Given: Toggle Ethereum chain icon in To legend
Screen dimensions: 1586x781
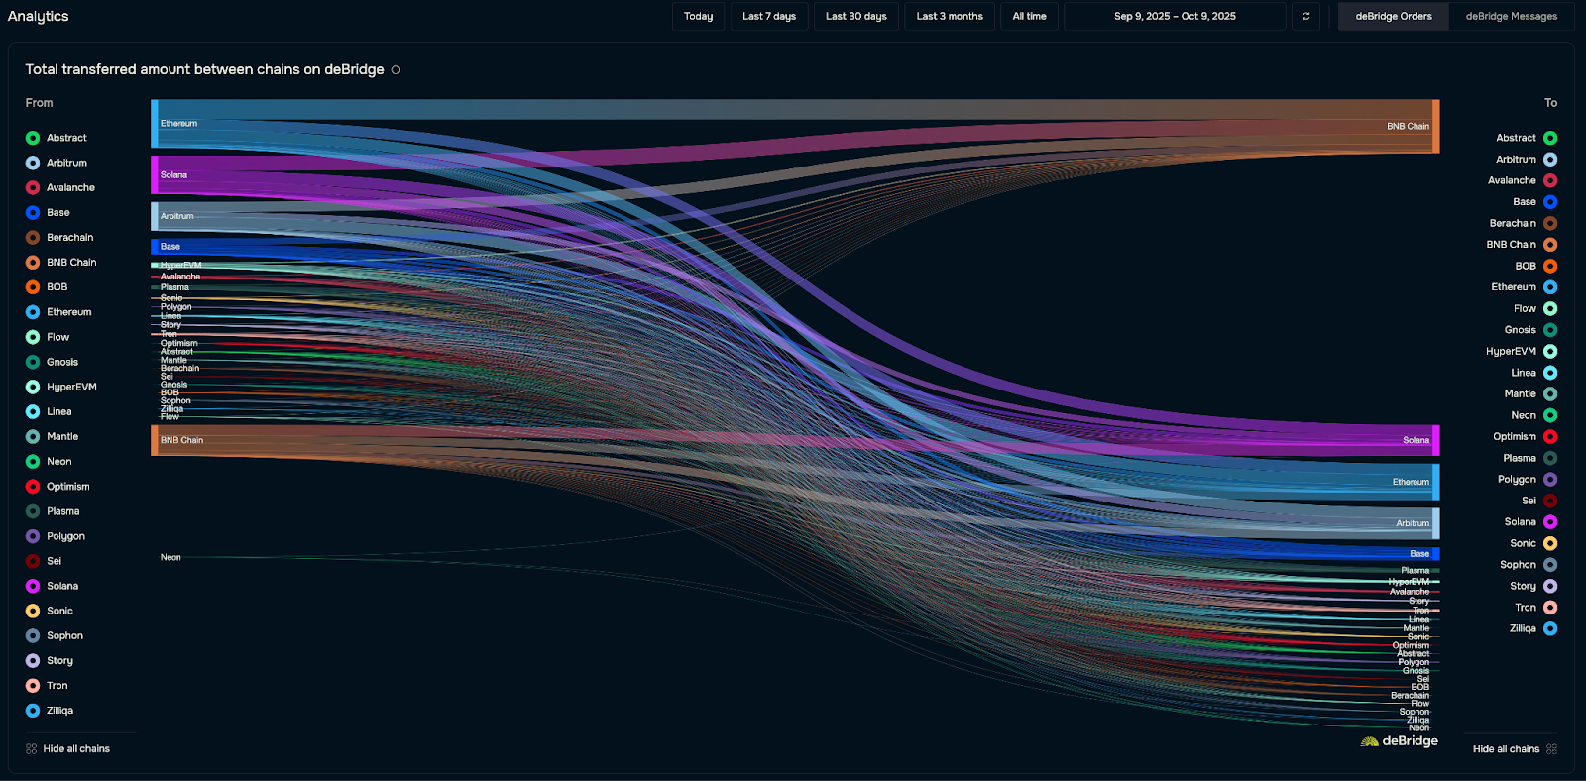Looking at the screenshot, I should click(x=1550, y=287).
